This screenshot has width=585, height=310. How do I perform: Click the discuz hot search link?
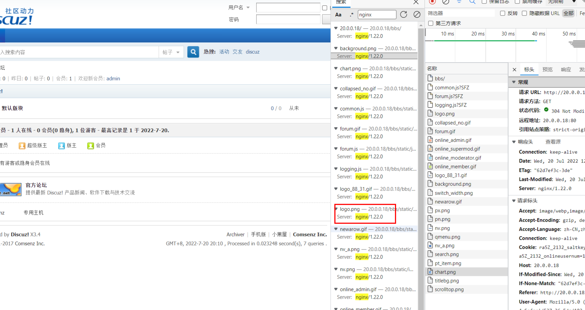point(253,52)
